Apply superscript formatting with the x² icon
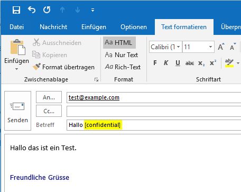 [x=213, y=63]
